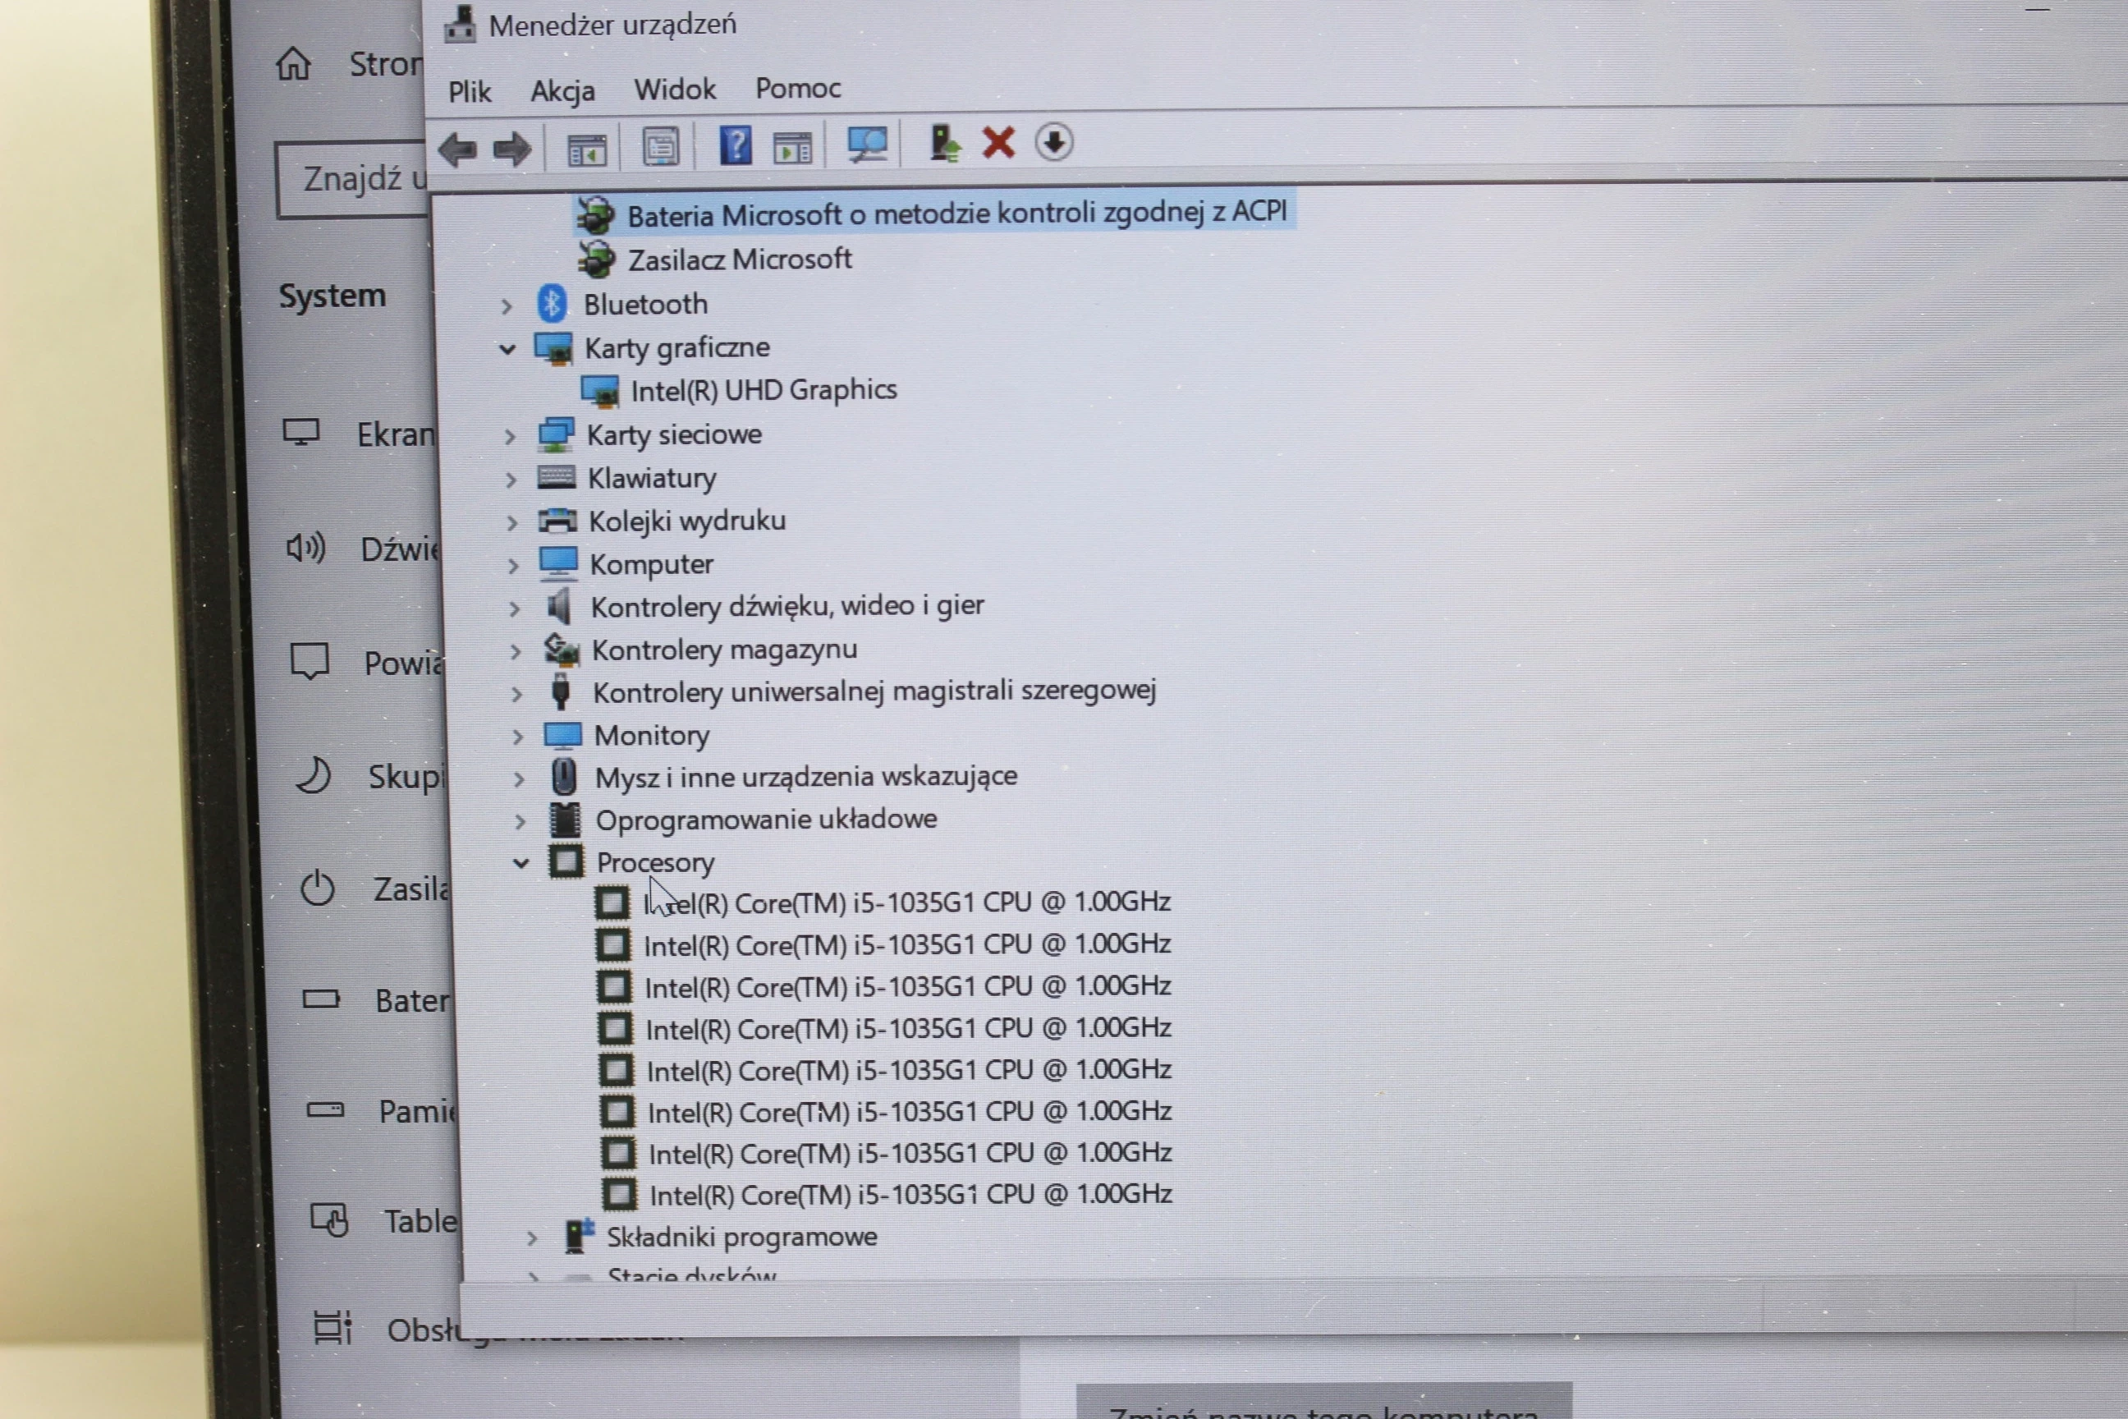Select the Zasilacz Microsoft device

[739, 259]
